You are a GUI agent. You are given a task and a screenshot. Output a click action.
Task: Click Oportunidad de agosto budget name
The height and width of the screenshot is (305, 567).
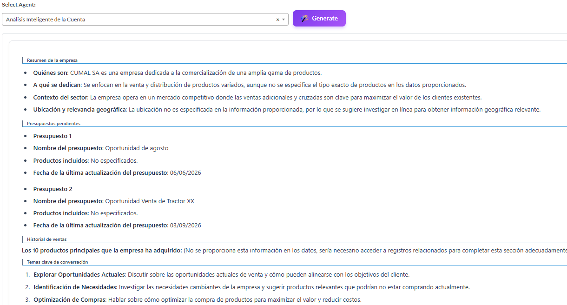click(137, 148)
